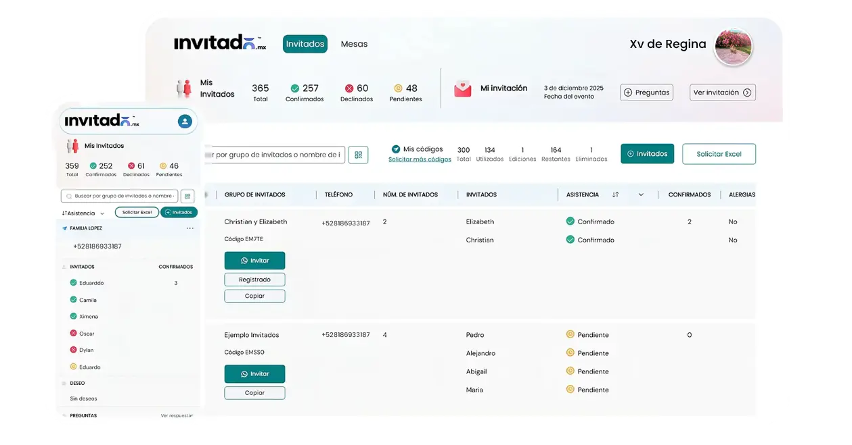The image size is (852, 445).
Task: Click Maria's Pendiente status icon
Action: 570,389
